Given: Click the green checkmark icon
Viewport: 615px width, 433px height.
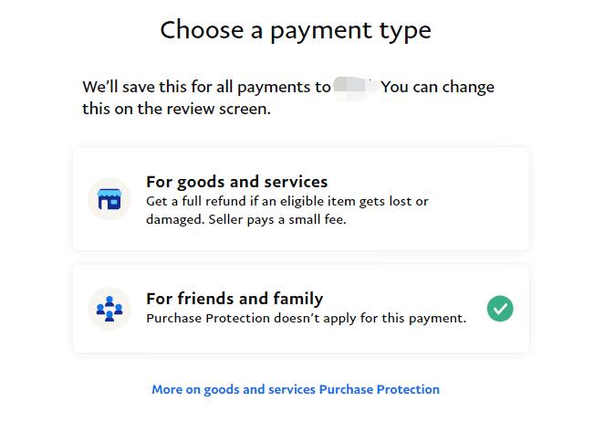Looking at the screenshot, I should pos(500,309).
